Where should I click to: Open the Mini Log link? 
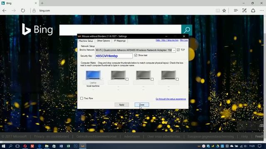(x=184, y=40)
